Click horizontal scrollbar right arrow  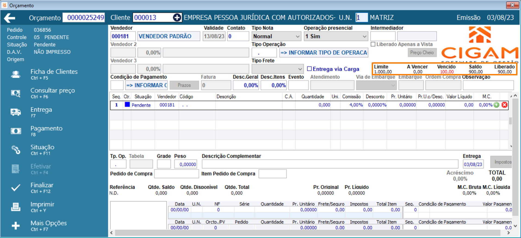[508, 233]
